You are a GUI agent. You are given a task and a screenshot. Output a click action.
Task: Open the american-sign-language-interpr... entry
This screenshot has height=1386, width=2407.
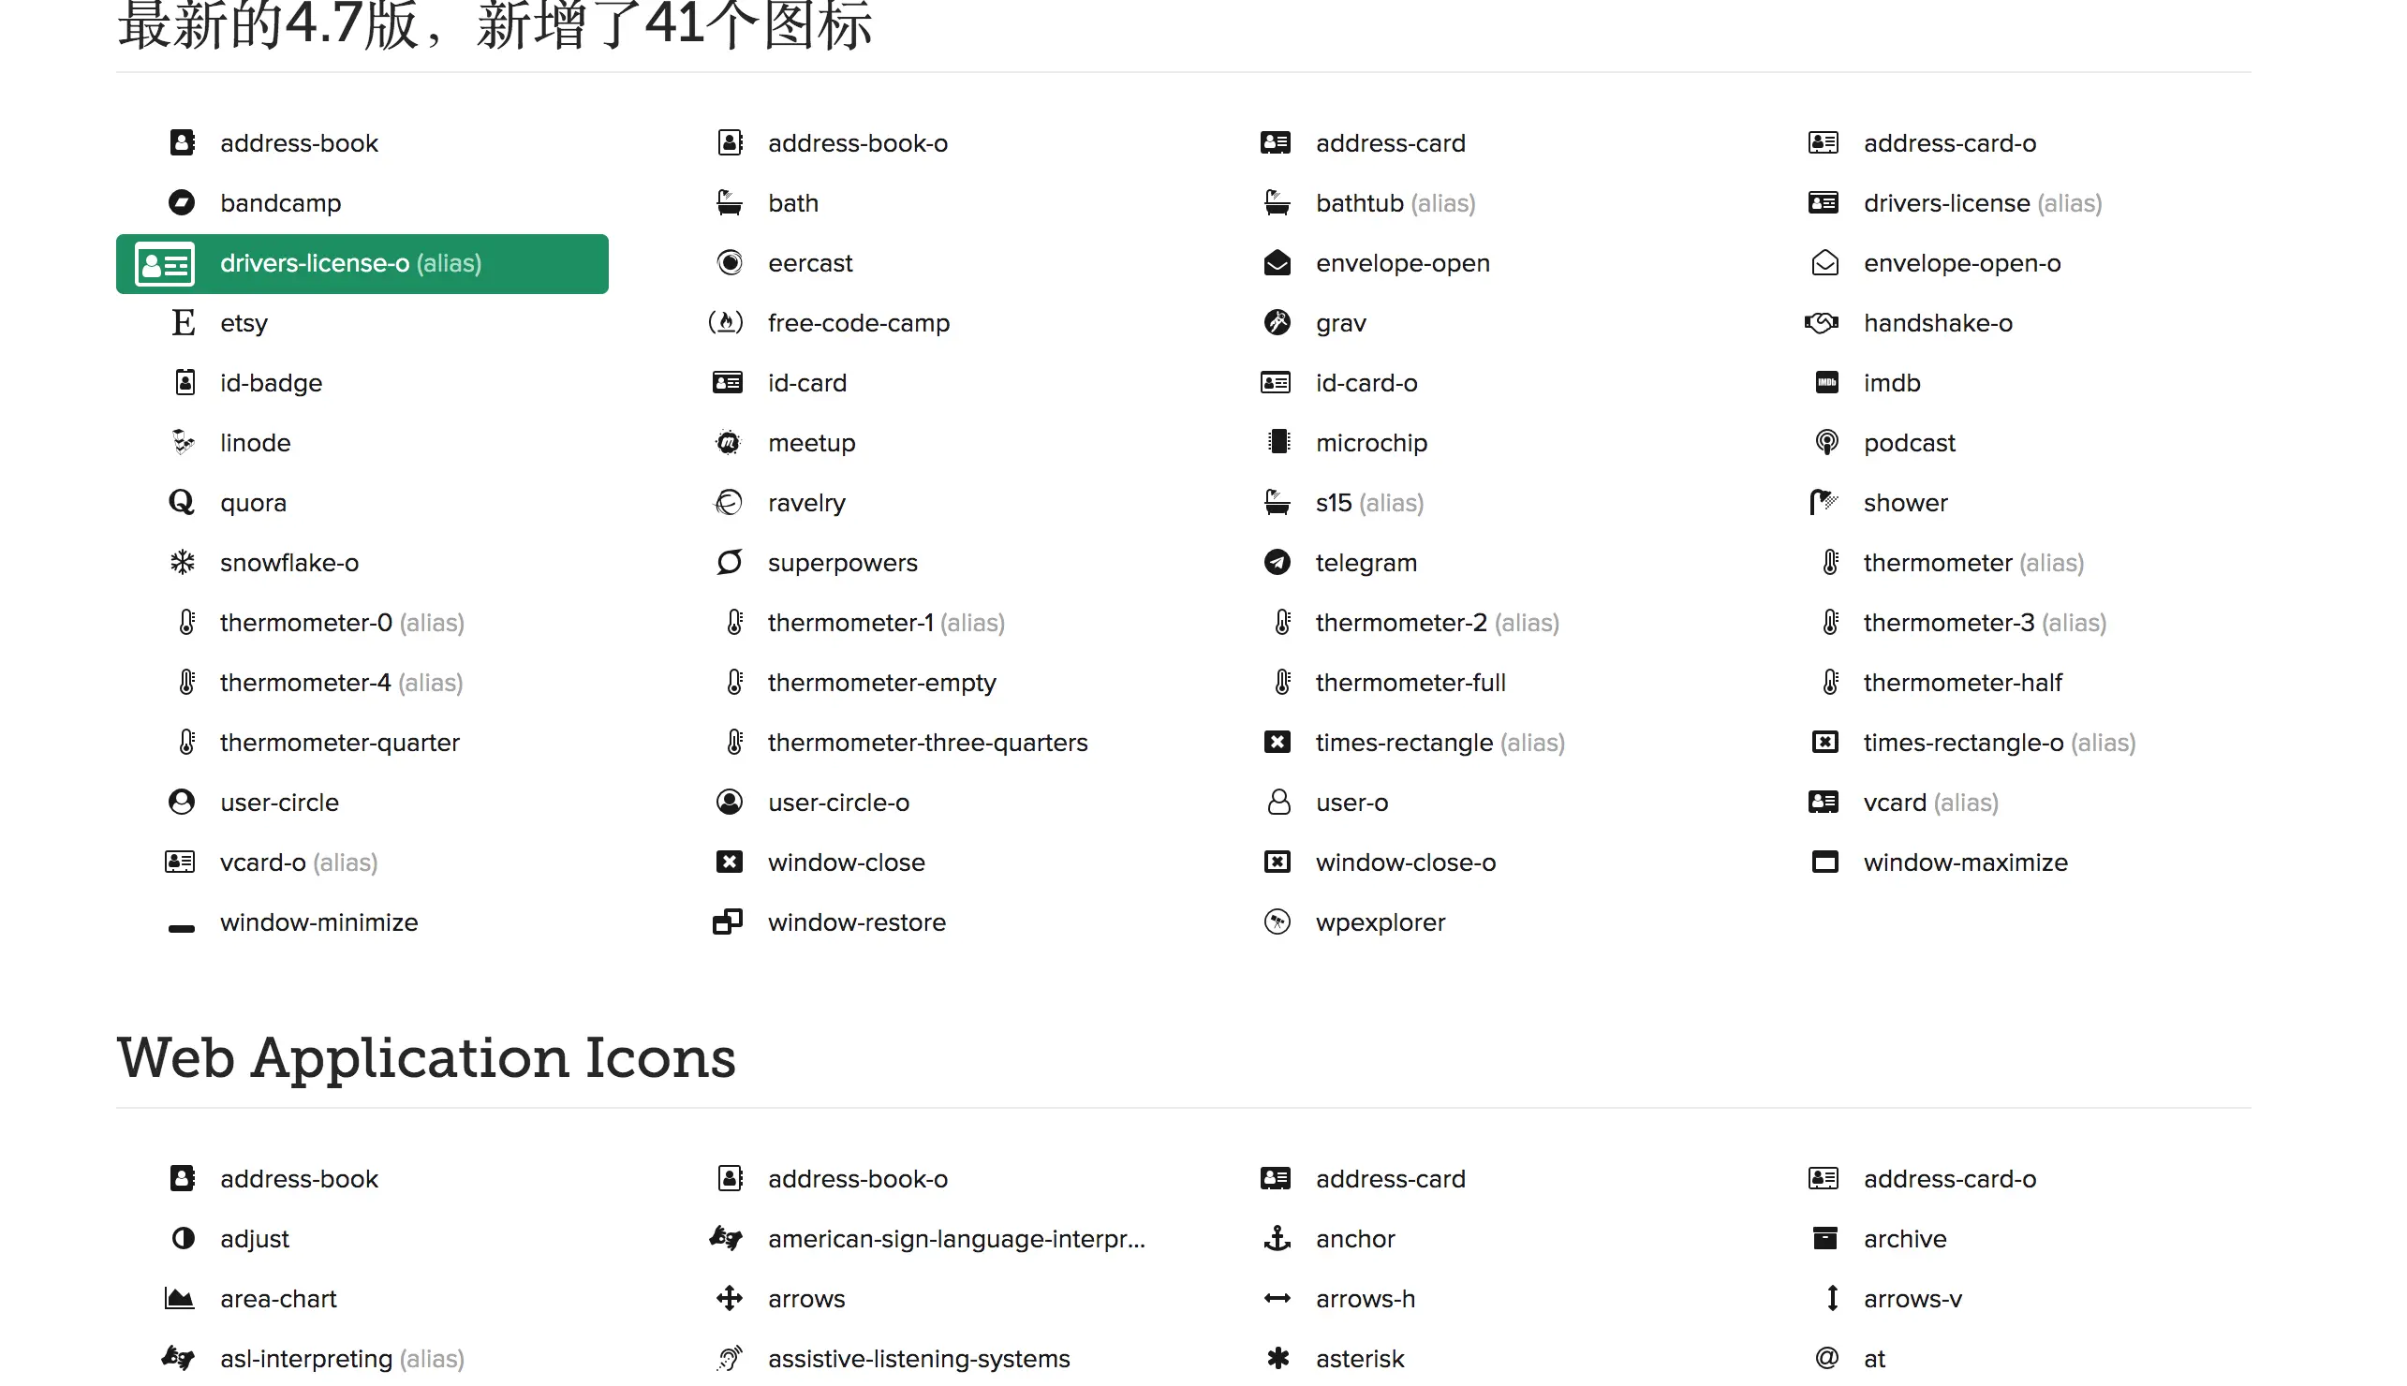954,1238
